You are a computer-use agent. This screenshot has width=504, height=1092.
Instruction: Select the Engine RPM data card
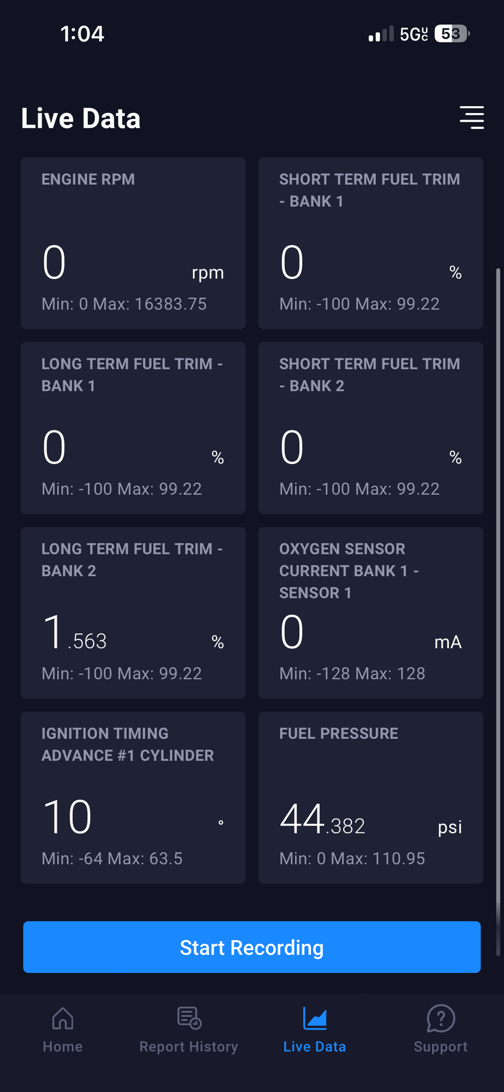[x=133, y=244]
